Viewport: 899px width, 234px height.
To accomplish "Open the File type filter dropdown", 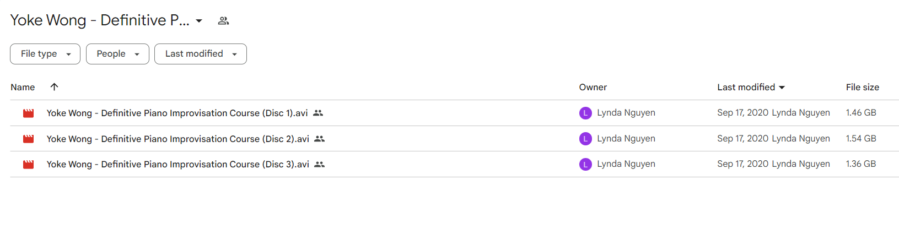I will (45, 54).
